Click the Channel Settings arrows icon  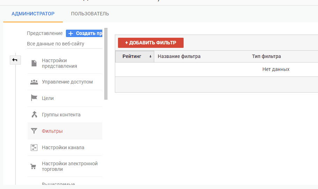click(34, 147)
